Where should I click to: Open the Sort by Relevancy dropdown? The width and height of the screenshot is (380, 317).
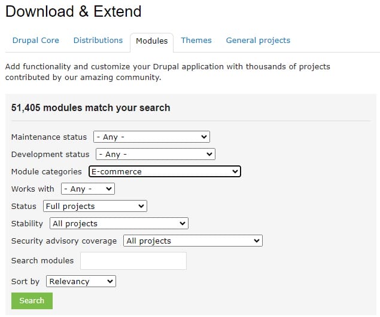pos(81,281)
